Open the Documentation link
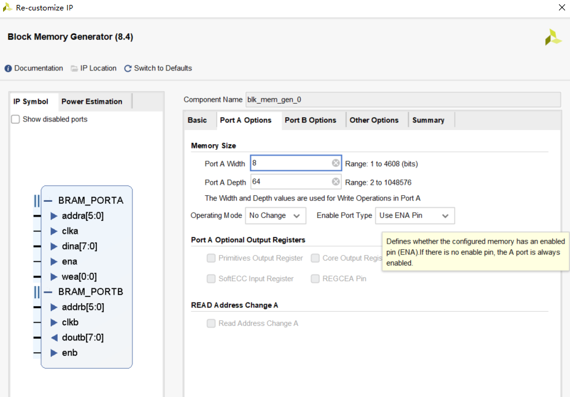This screenshot has width=570, height=397. pyautogui.click(x=39, y=68)
